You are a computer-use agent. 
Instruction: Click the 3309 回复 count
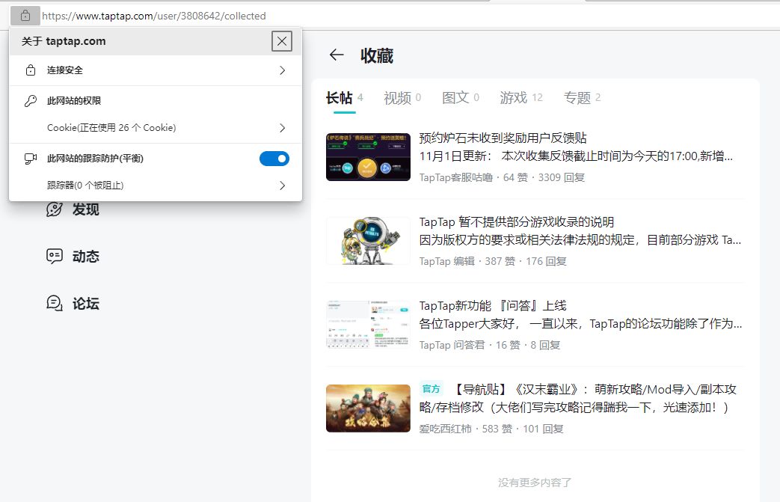561,177
